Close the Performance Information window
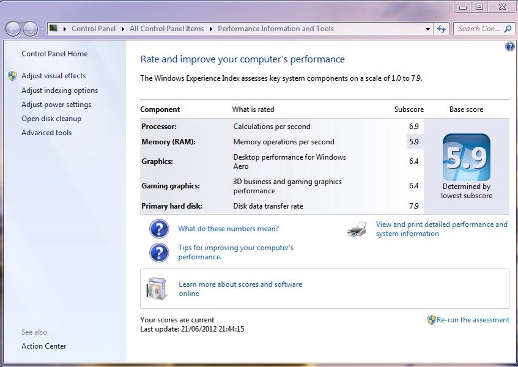The height and width of the screenshot is (367, 518). click(502, 7)
